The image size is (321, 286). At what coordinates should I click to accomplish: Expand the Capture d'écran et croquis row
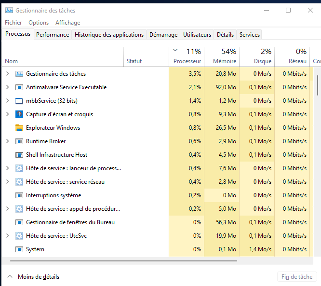[x=8, y=114]
